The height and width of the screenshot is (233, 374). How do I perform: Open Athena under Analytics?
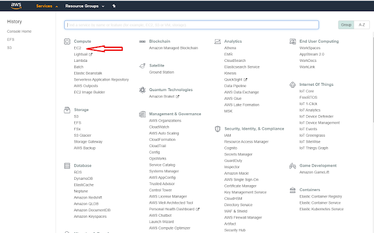(x=230, y=48)
